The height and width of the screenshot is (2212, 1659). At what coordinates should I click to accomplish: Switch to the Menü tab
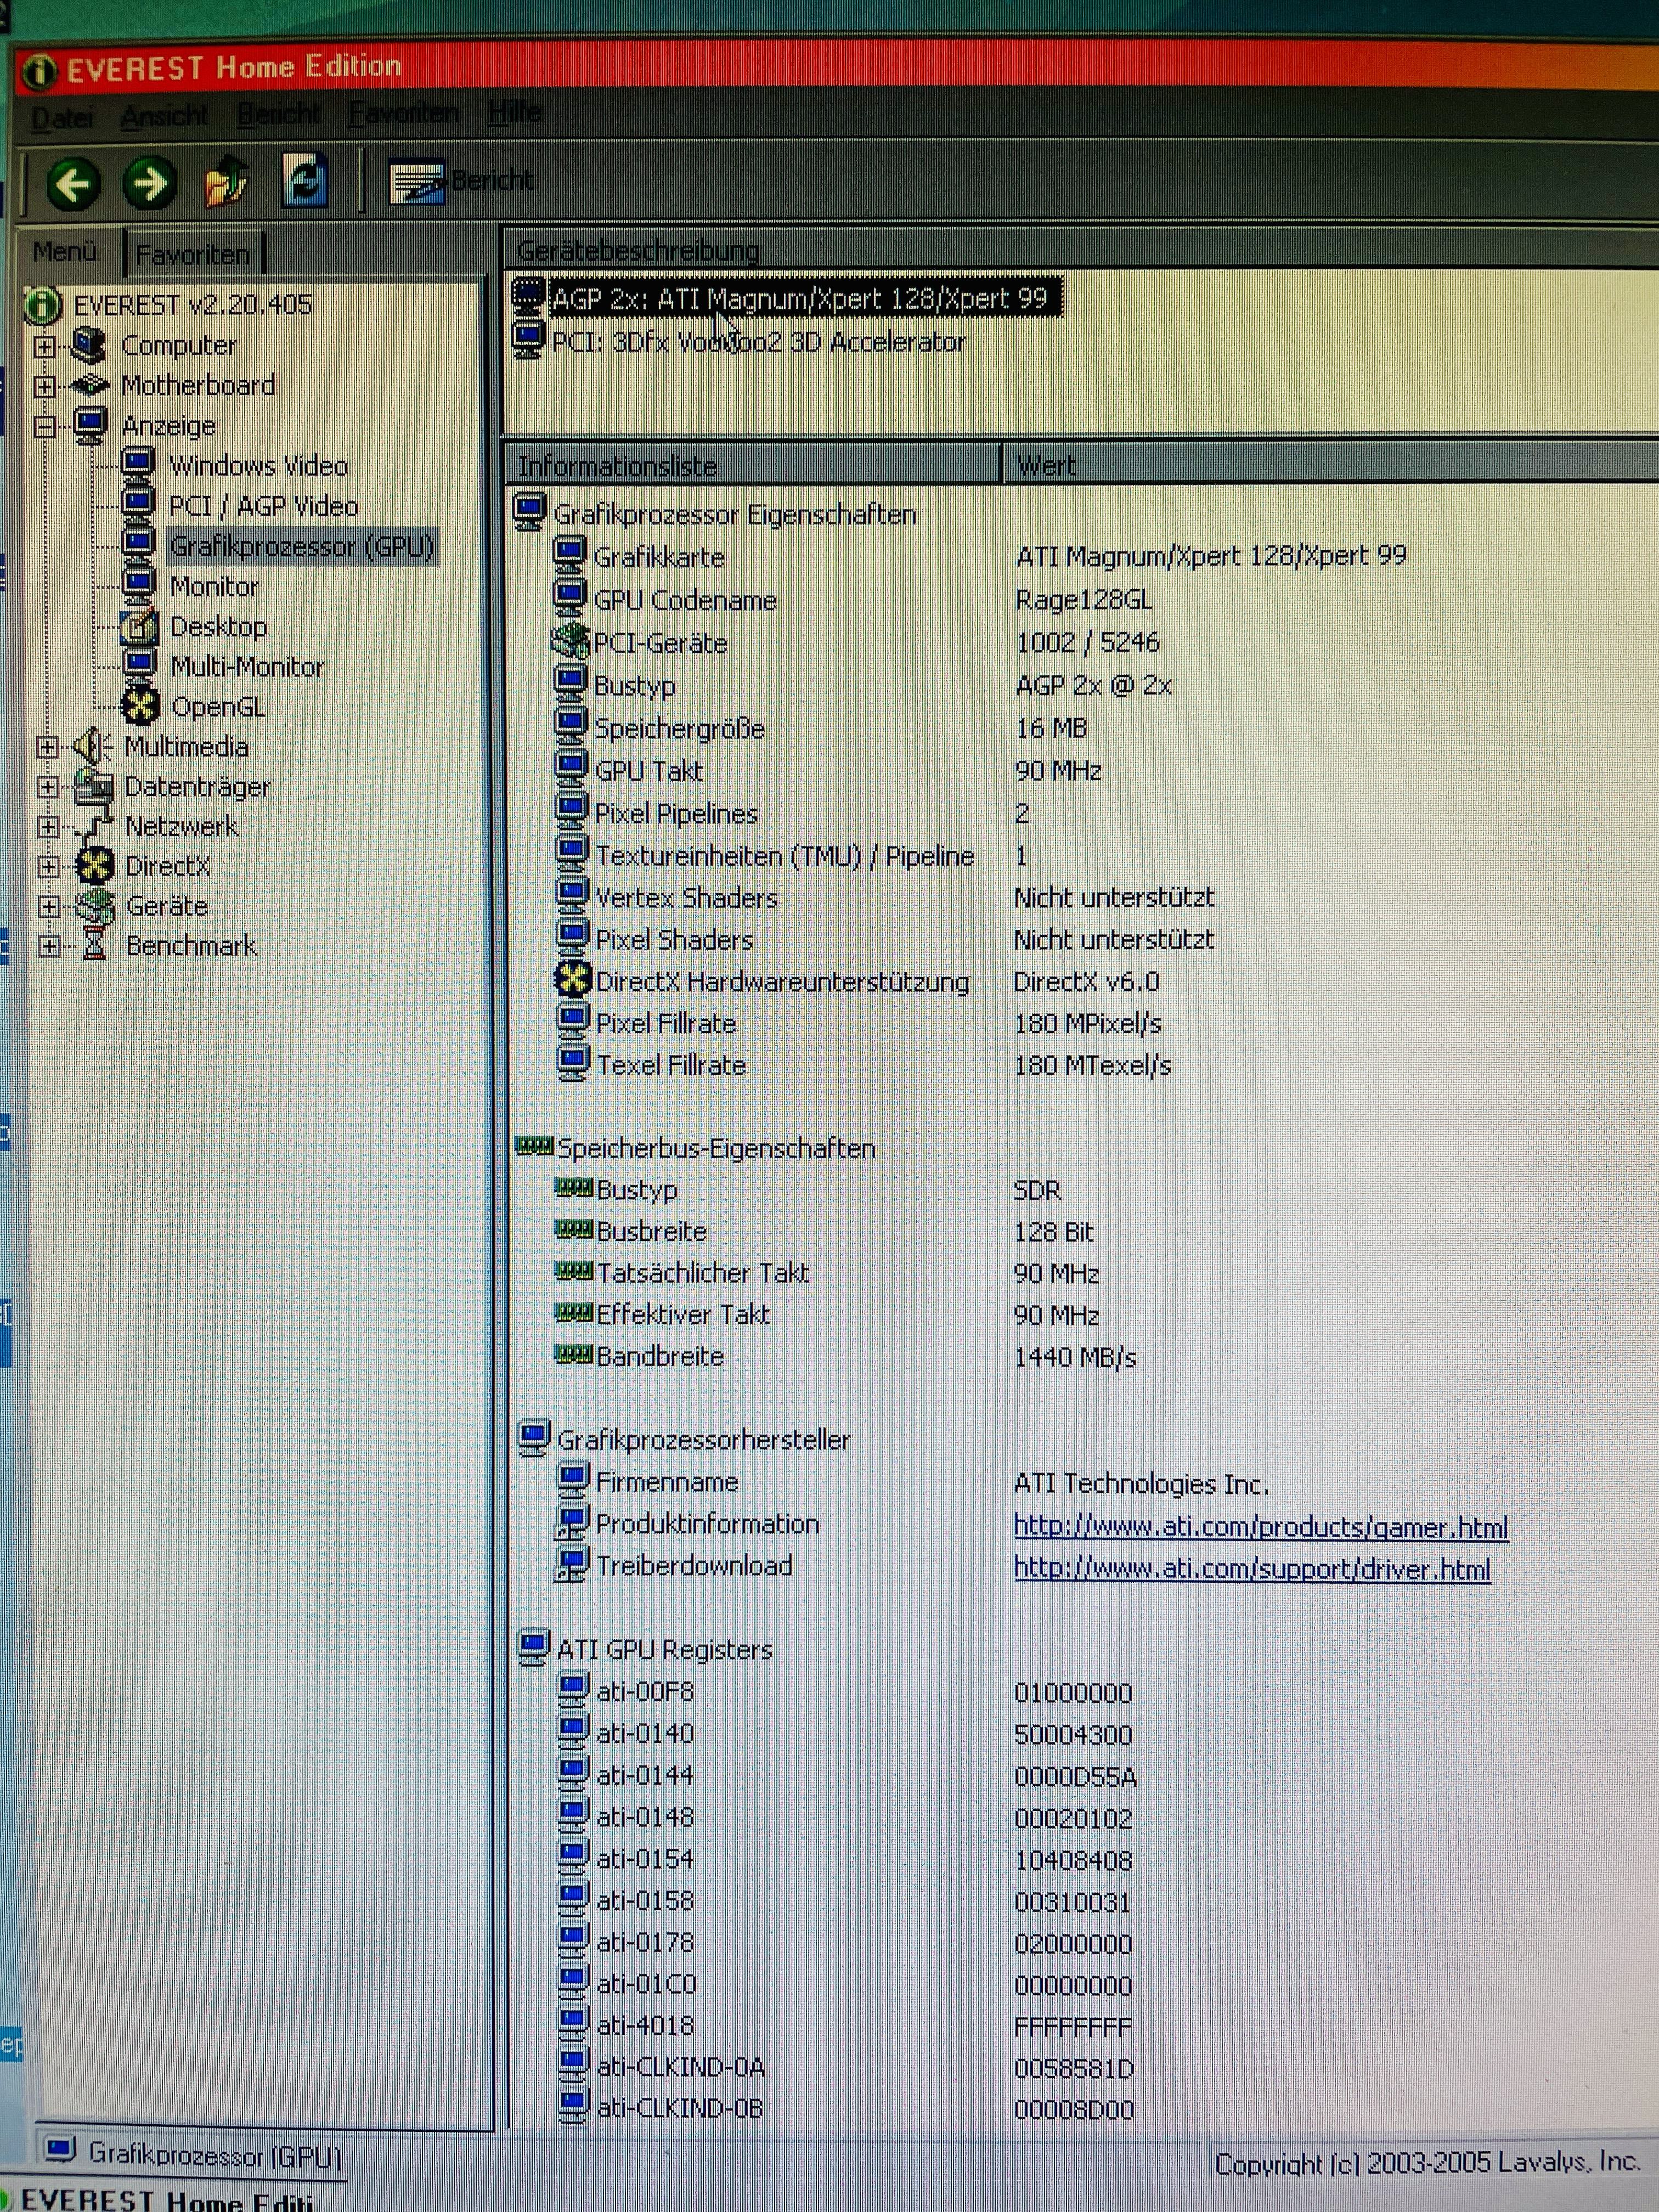pyautogui.click(x=65, y=251)
